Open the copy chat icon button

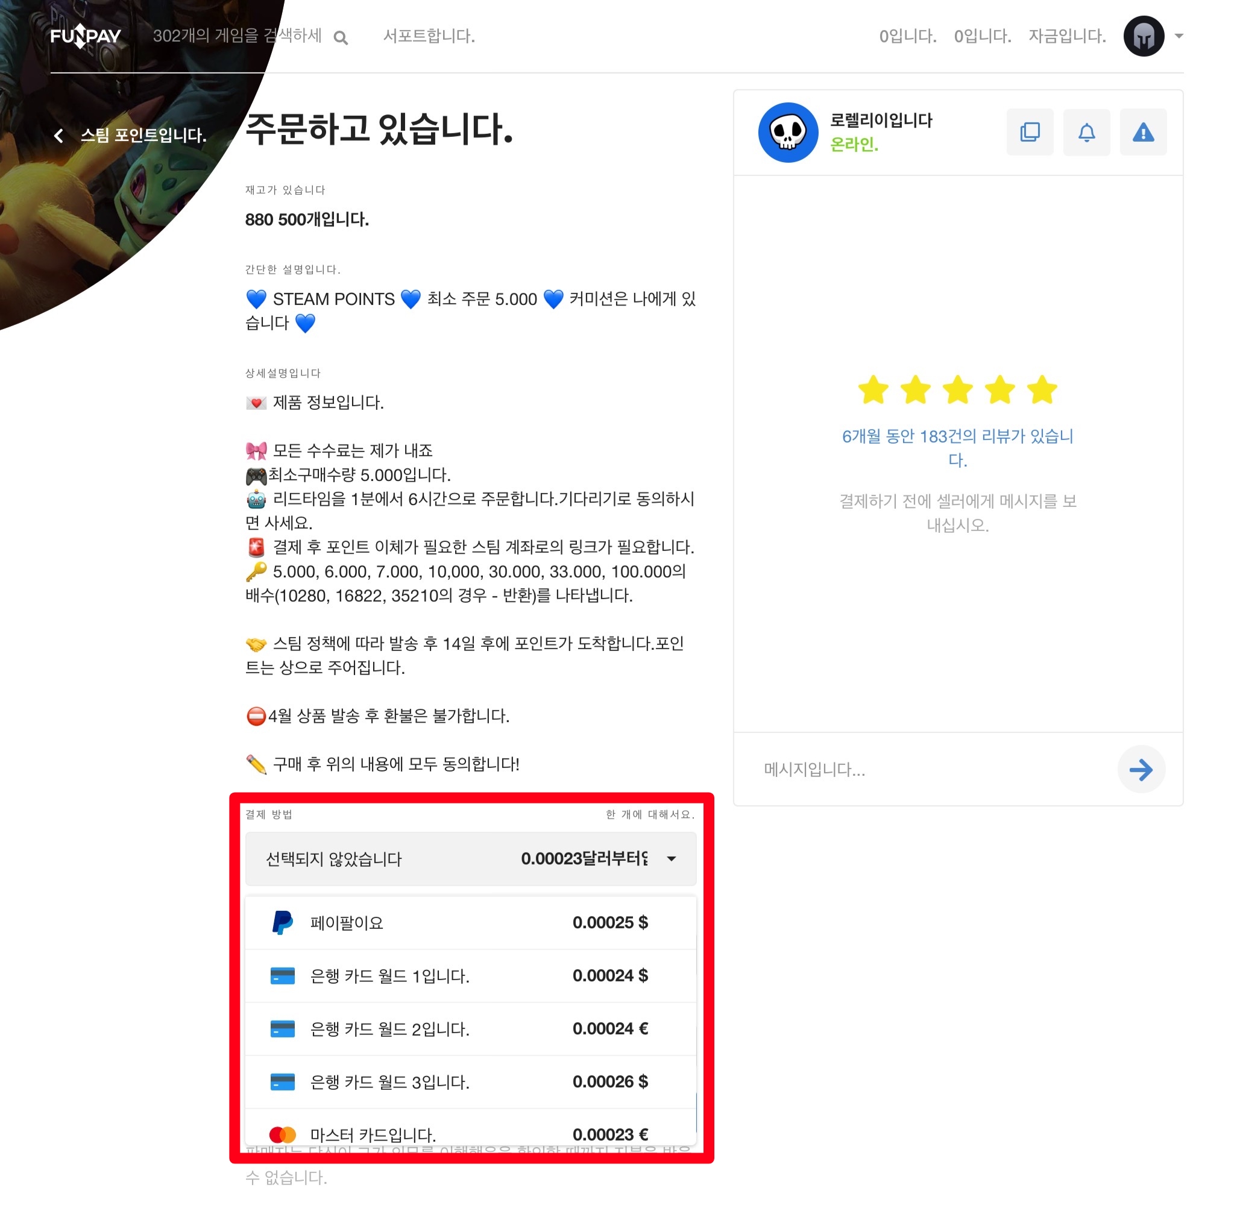coord(1030,132)
